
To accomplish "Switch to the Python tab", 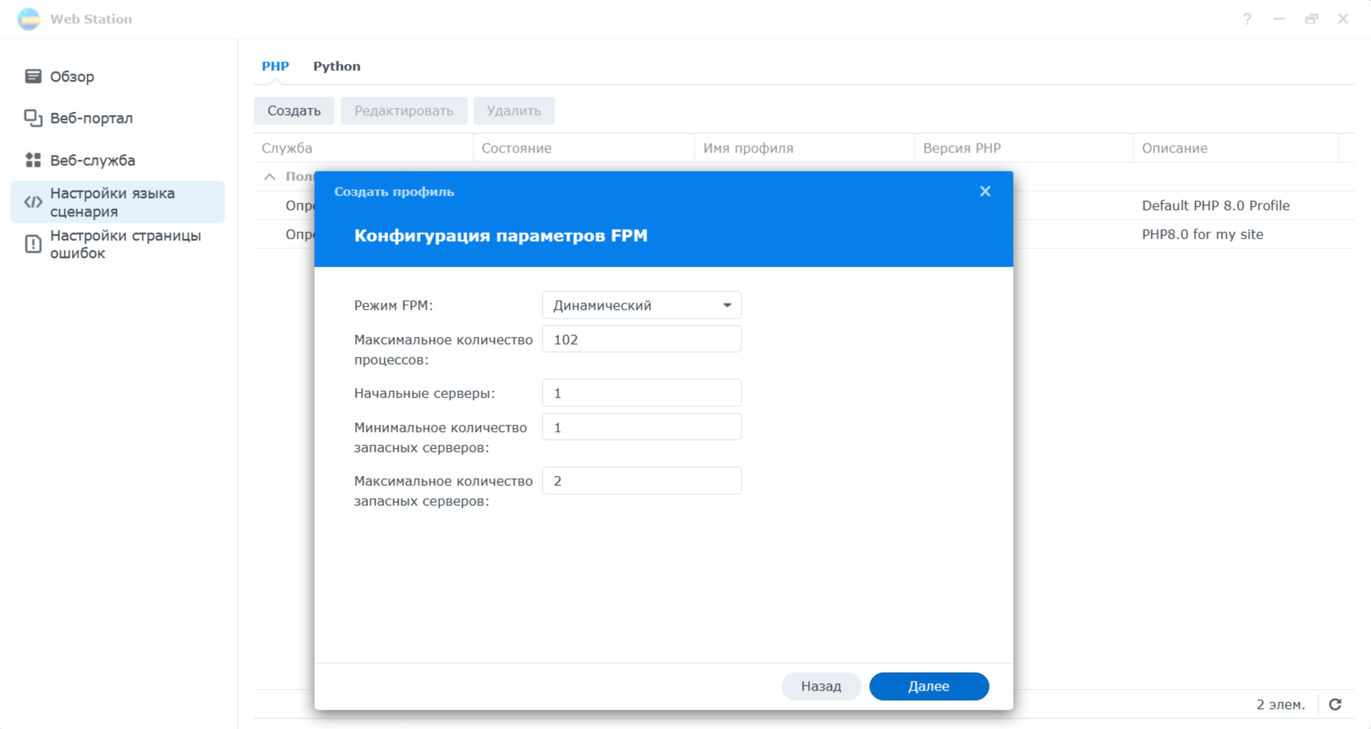I will coord(337,66).
